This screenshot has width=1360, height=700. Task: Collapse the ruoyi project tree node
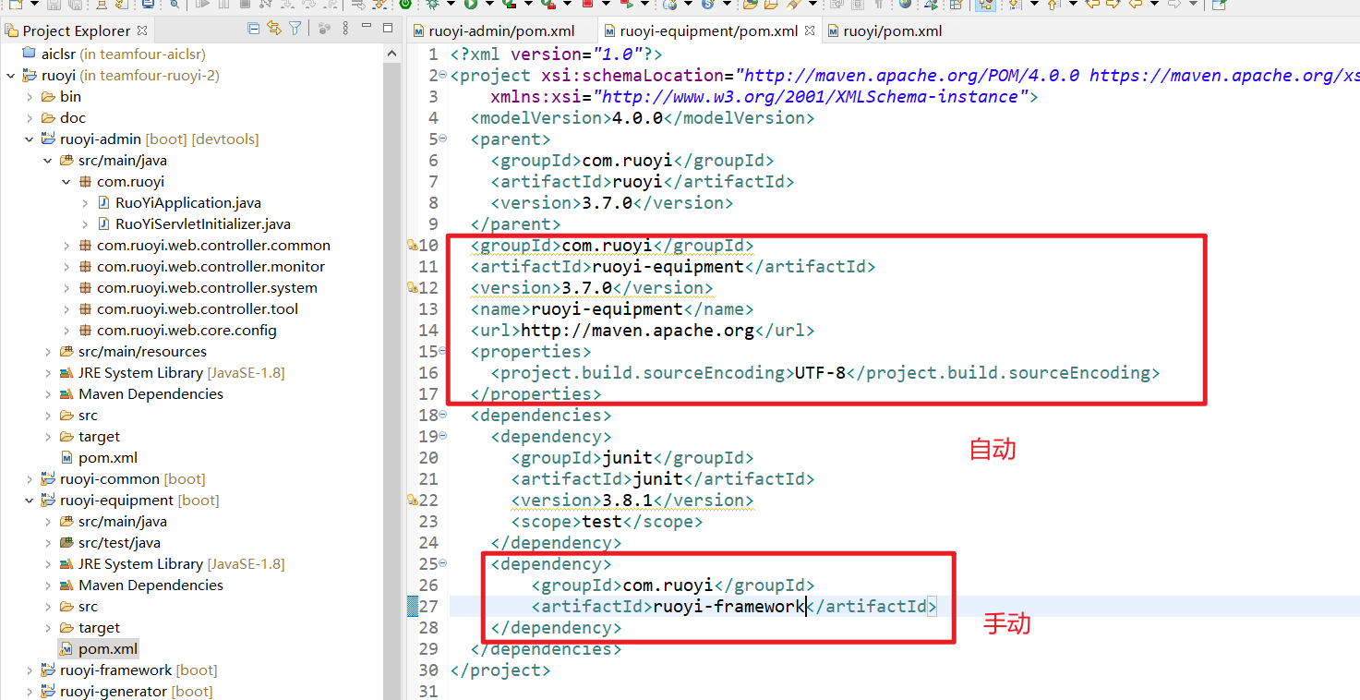point(11,76)
